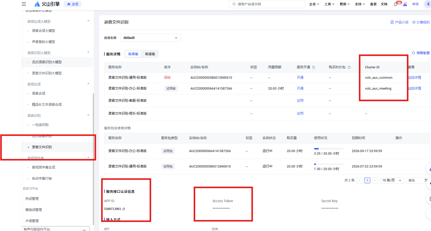Open 录音文件识别大模型 in the sidebar
Screen dimensions: 431x231
(47, 73)
